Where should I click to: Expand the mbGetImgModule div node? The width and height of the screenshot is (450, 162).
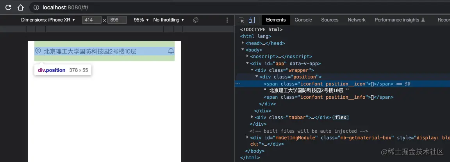248,138
